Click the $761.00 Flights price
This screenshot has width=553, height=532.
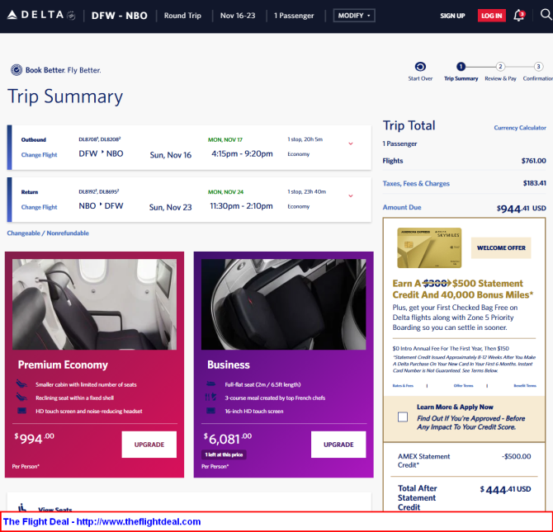point(533,161)
